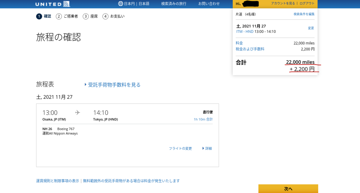Select the step 2 ご搭乗者 circle
The height and width of the screenshot is (193, 360).
click(x=58, y=16)
